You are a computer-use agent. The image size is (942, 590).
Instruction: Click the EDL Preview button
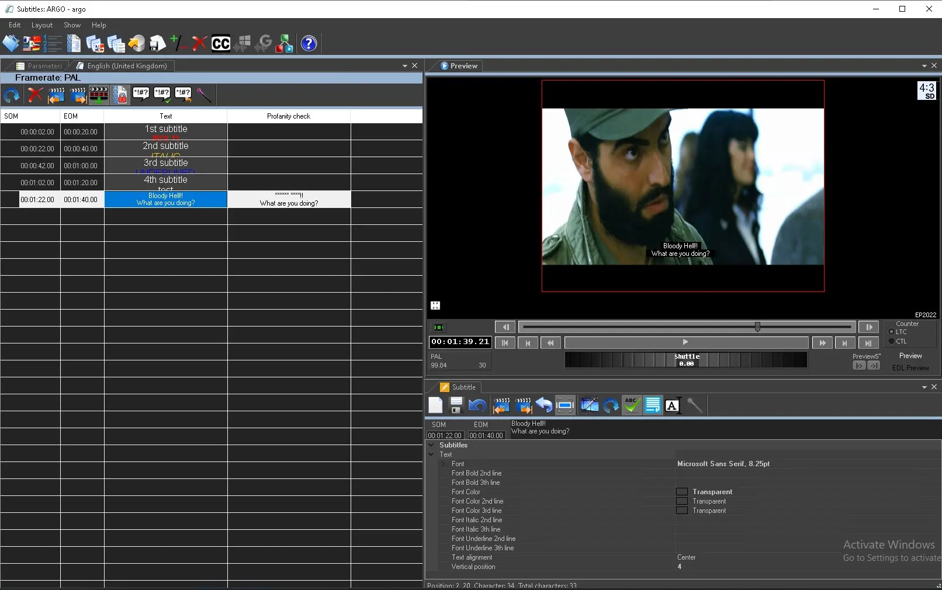(x=910, y=368)
